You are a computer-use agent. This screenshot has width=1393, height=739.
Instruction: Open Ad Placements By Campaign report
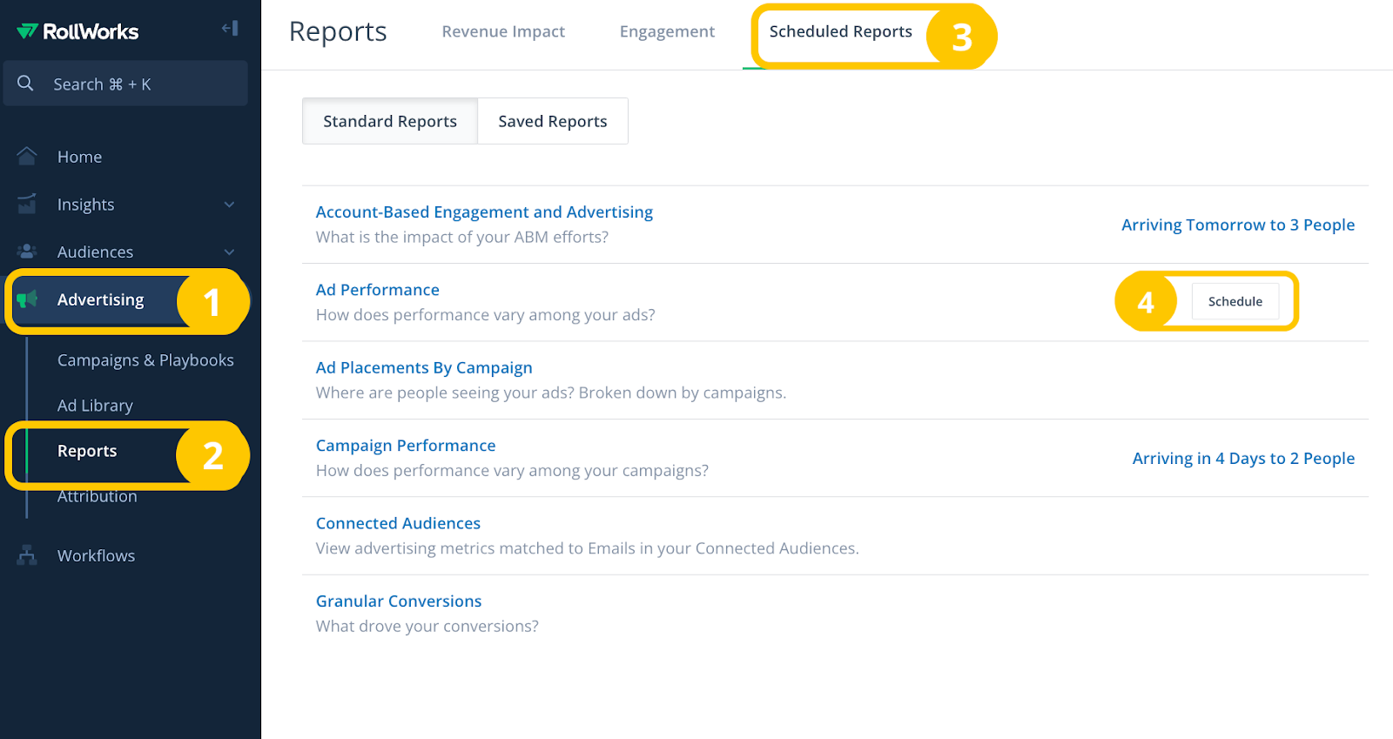coord(423,367)
